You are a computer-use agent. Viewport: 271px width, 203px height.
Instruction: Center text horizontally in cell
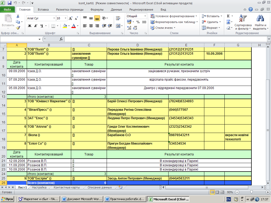tap(91, 26)
